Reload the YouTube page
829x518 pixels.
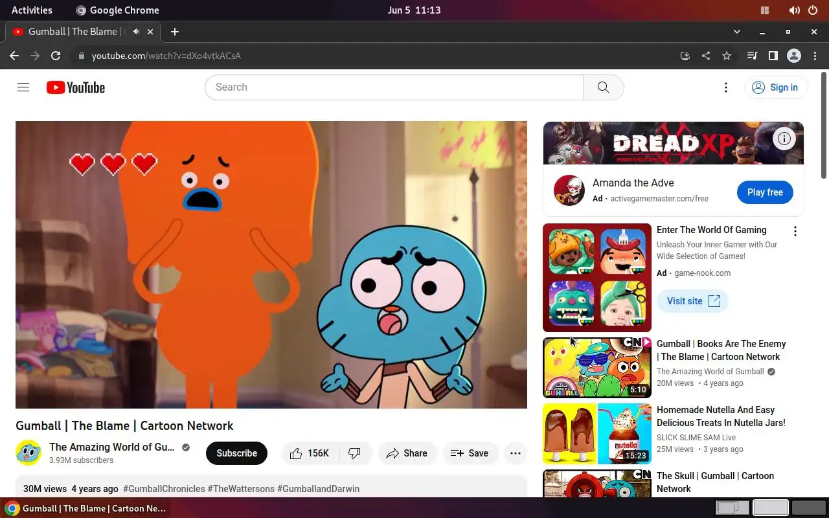click(56, 56)
